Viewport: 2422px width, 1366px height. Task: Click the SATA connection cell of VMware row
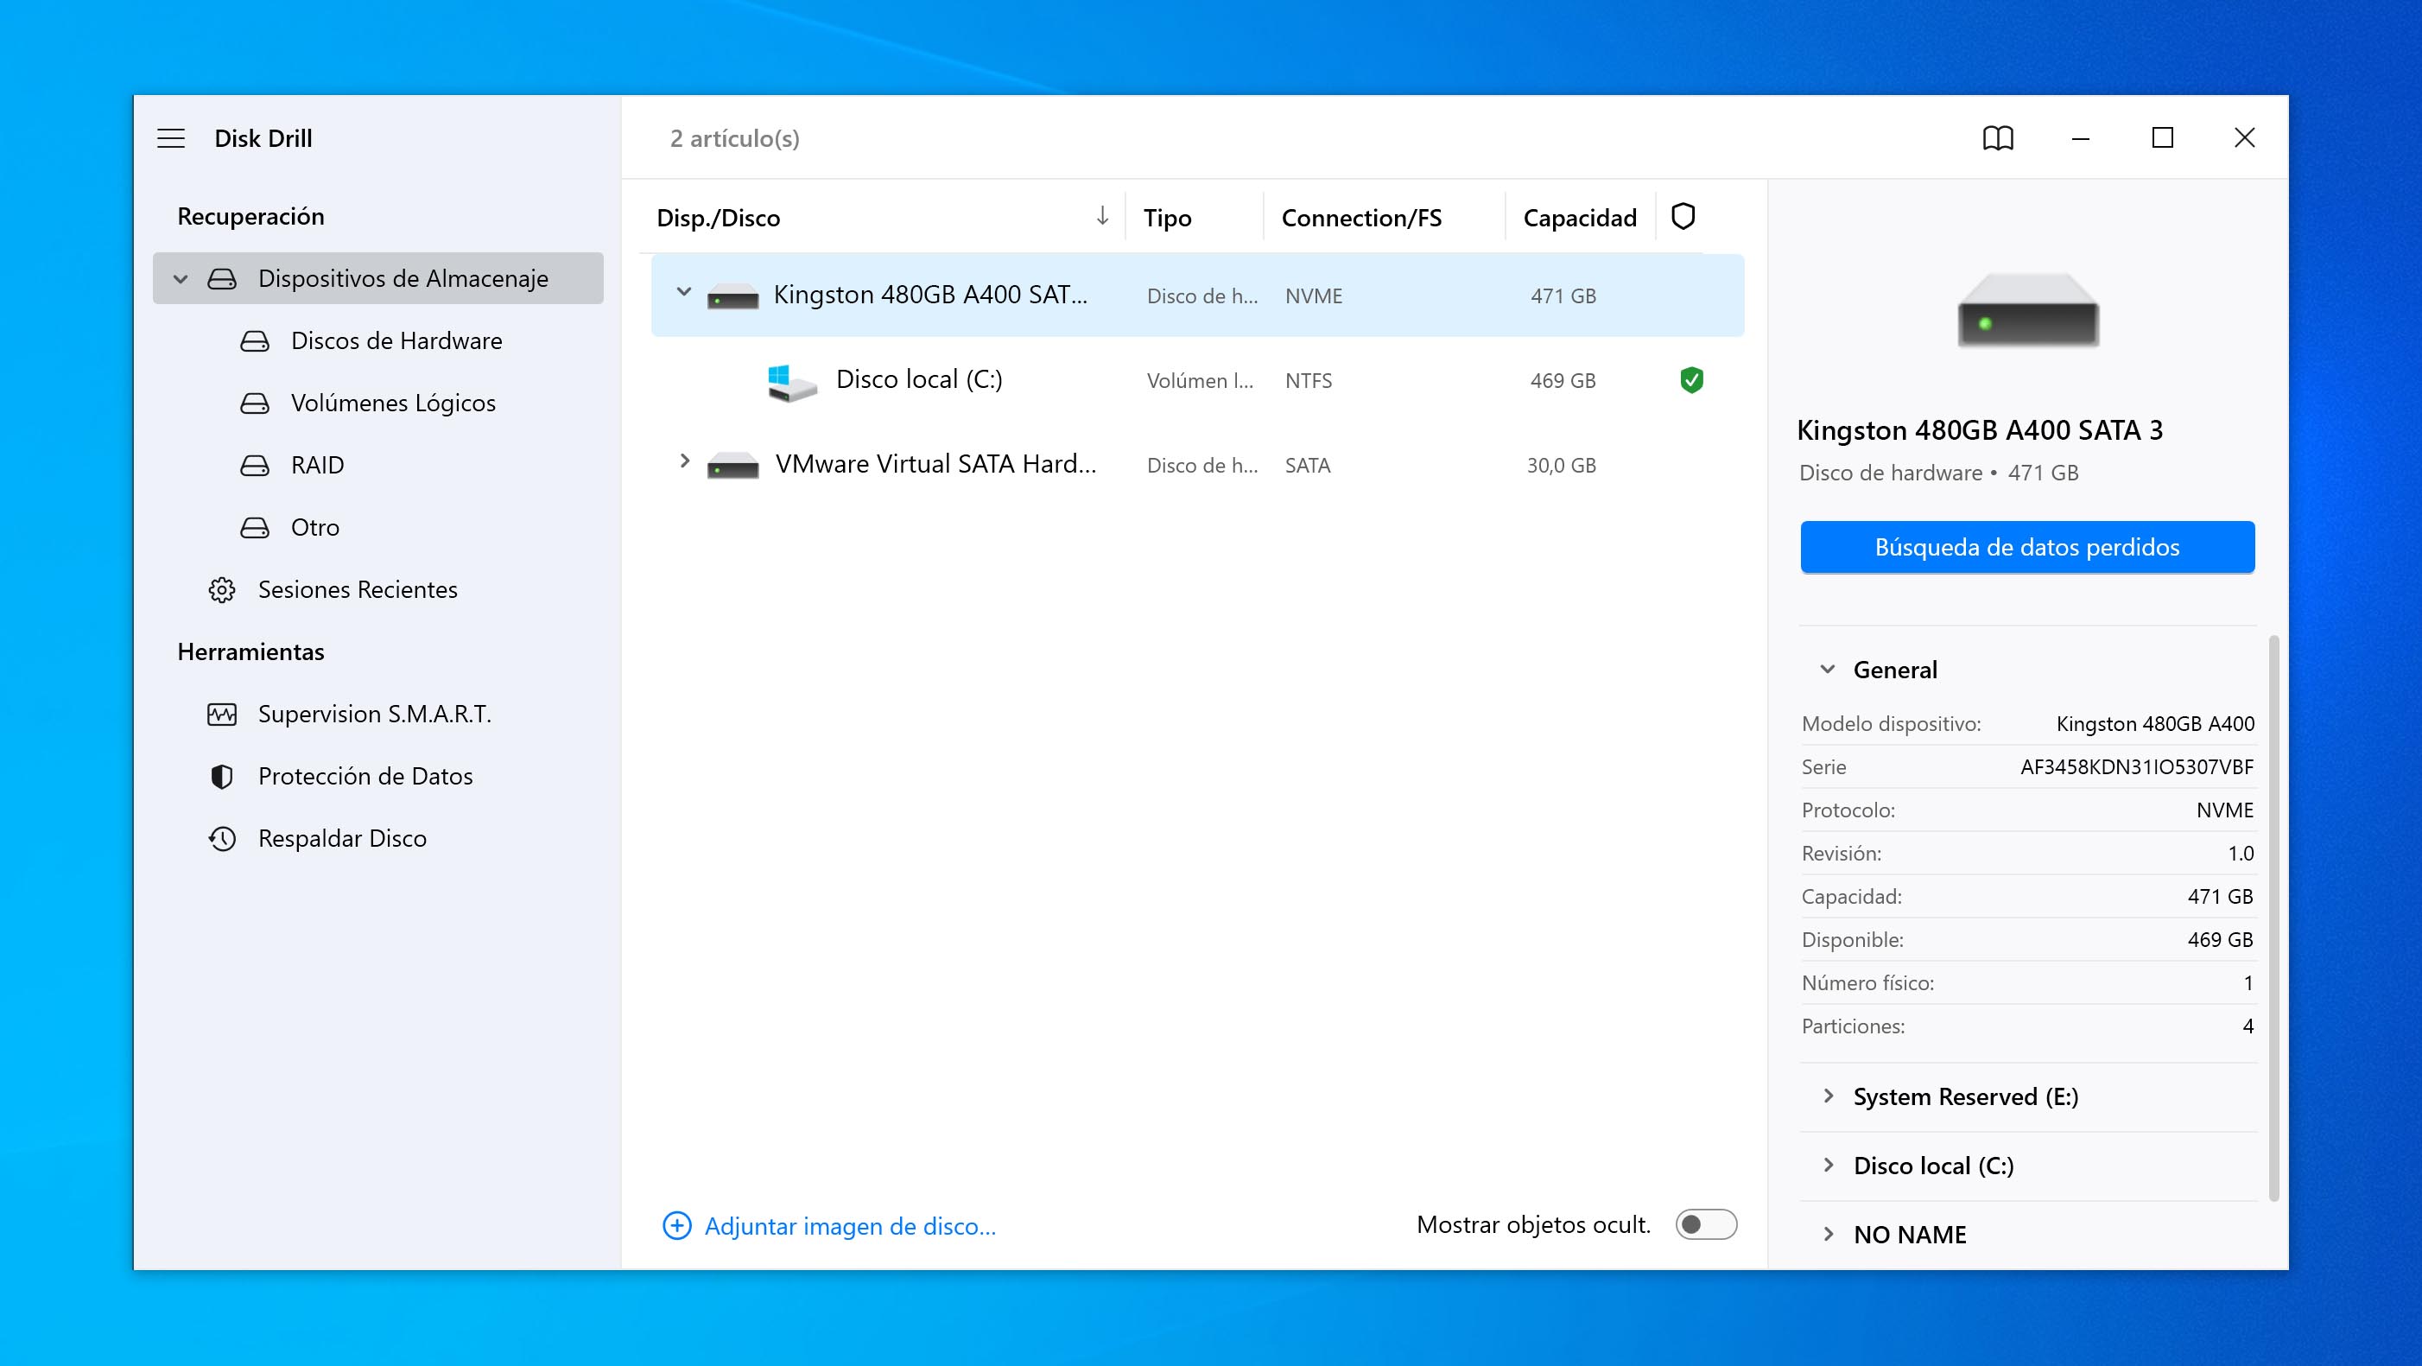[x=1307, y=466]
